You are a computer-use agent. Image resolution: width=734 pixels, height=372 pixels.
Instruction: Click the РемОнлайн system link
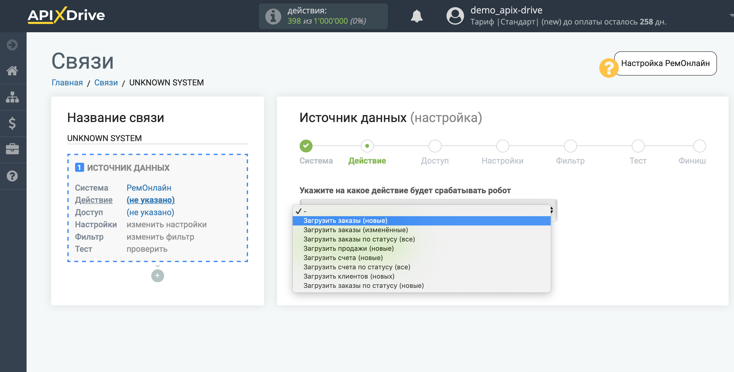[149, 188]
